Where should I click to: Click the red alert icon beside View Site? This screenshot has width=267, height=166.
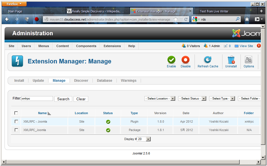[259, 46]
